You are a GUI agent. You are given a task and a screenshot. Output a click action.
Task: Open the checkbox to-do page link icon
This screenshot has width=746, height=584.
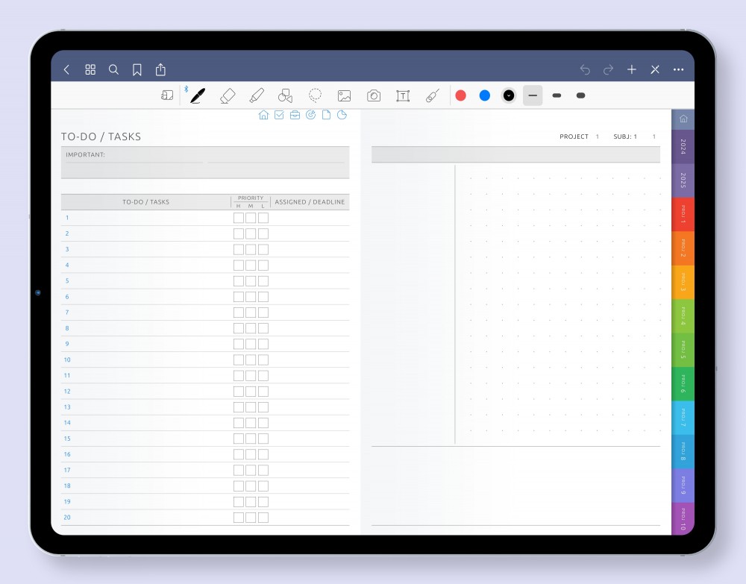tap(279, 115)
